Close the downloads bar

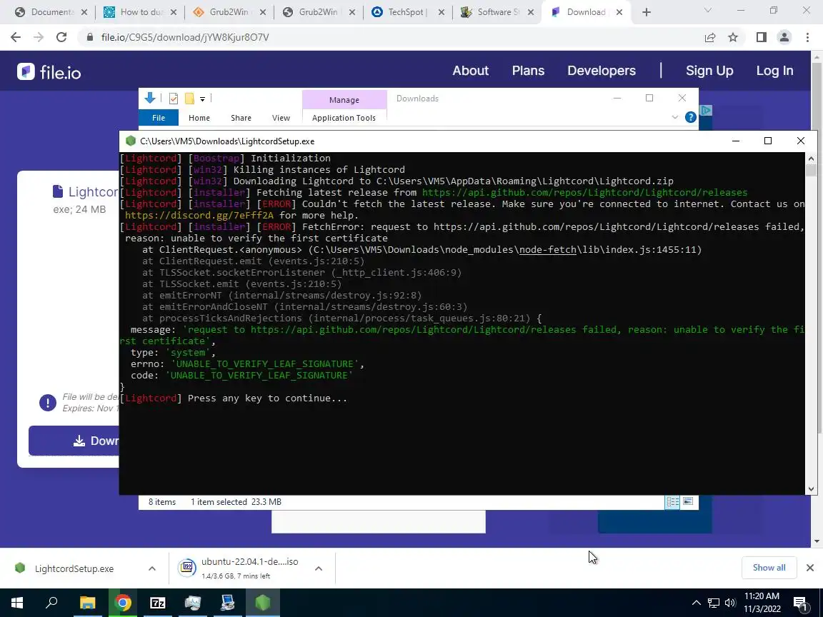(810, 568)
